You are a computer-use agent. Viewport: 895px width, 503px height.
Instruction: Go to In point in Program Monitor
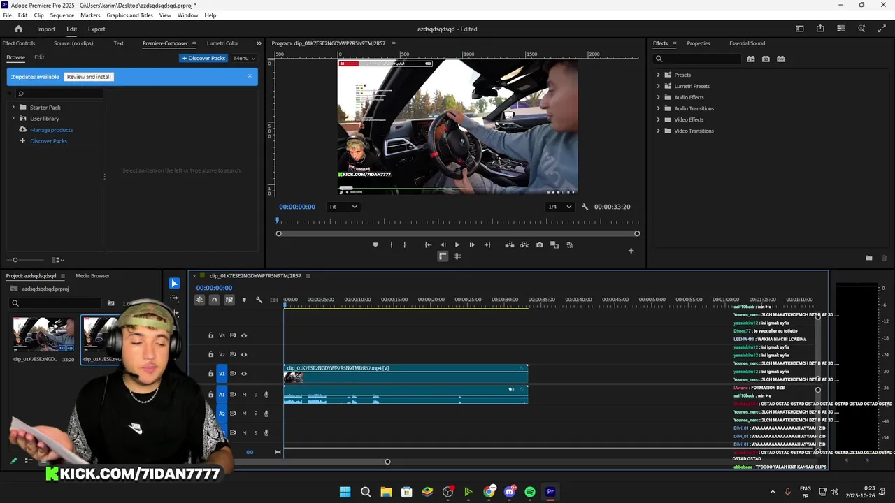coord(428,245)
